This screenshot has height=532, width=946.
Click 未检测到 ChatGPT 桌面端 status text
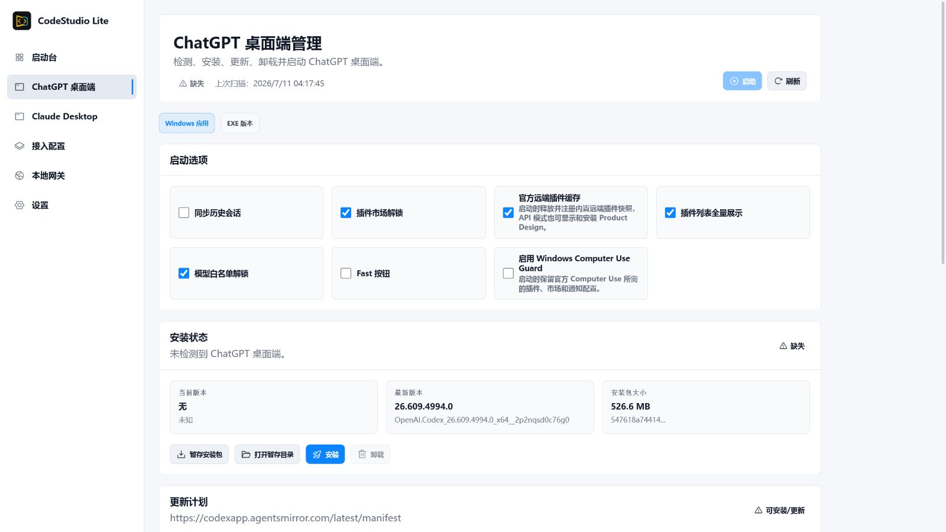tap(228, 353)
